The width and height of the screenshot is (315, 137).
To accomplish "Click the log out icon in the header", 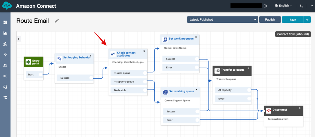I will [265, 6].
